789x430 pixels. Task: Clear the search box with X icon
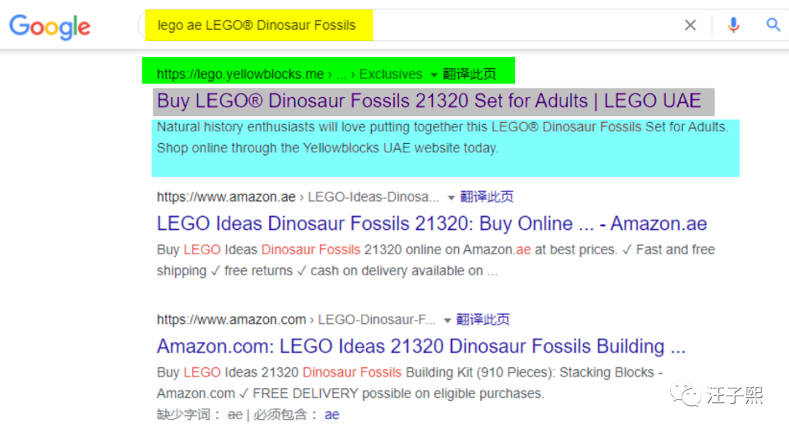690,25
